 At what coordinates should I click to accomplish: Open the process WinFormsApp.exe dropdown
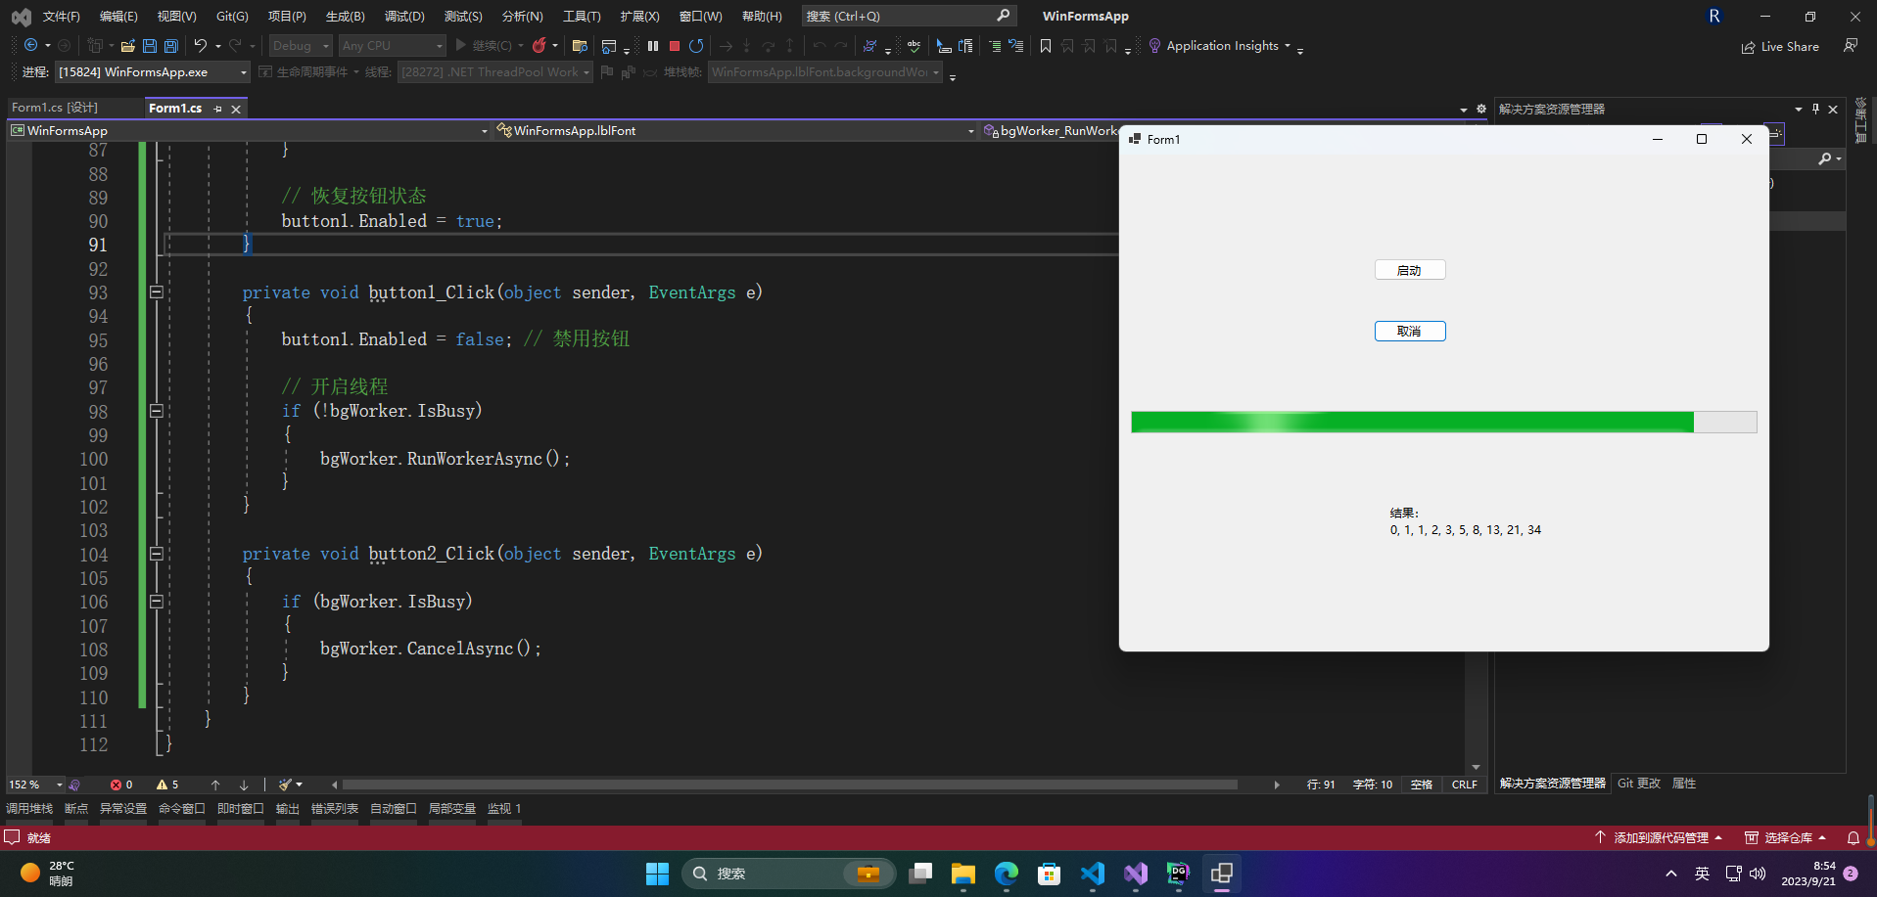pos(153,72)
